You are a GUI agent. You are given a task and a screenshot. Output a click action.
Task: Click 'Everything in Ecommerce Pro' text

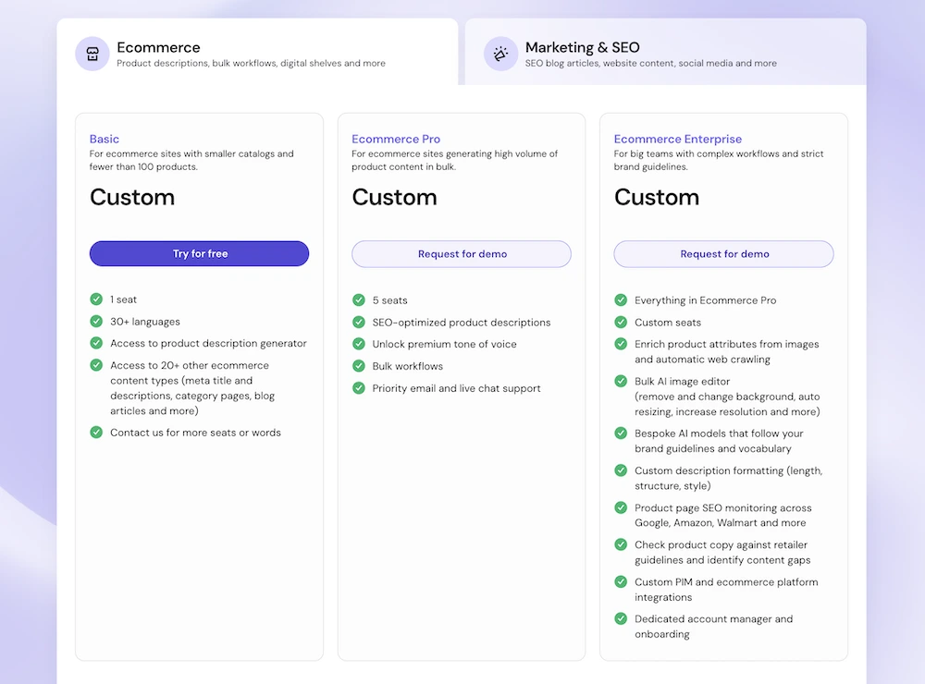click(706, 300)
